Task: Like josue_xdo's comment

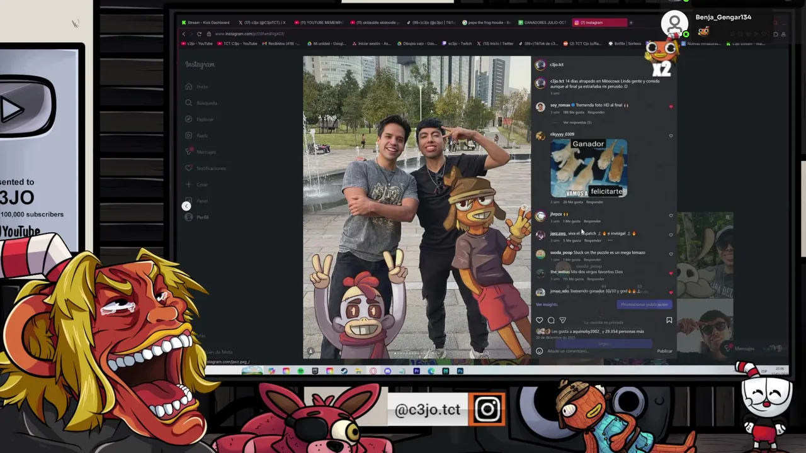Action: pos(671,293)
